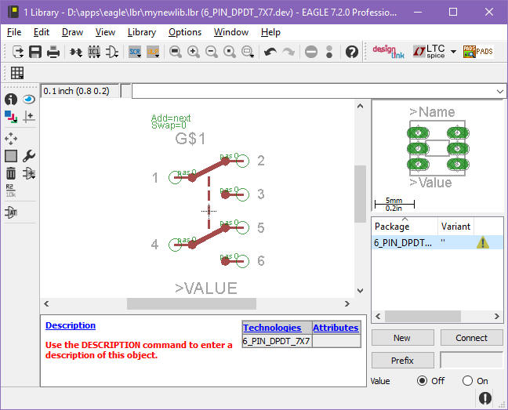Screen dimensions: 508x410
Task: Click the Save icon in toolbar
Action: [35, 52]
